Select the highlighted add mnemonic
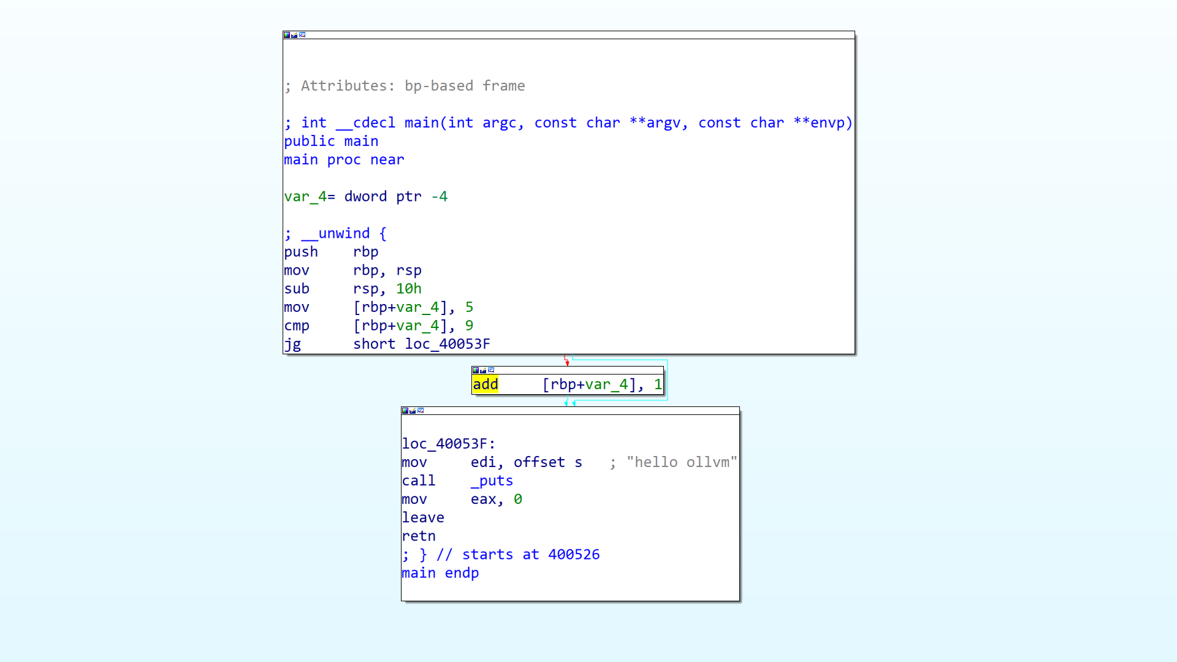1177x662 pixels. click(x=486, y=384)
